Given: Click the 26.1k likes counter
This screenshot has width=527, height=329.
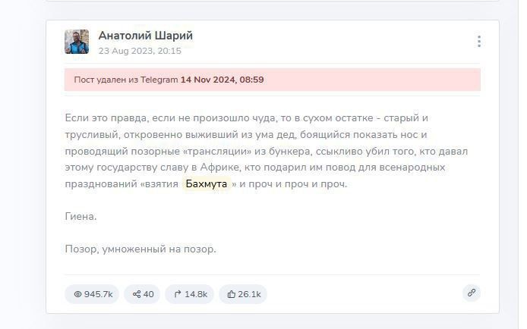Looking at the screenshot, I should (x=243, y=294).
